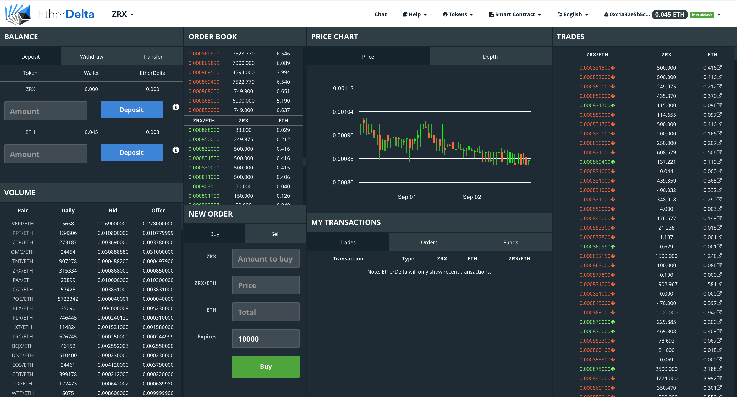
Task: Open the ZRX token selector dropdown
Action: pos(123,14)
